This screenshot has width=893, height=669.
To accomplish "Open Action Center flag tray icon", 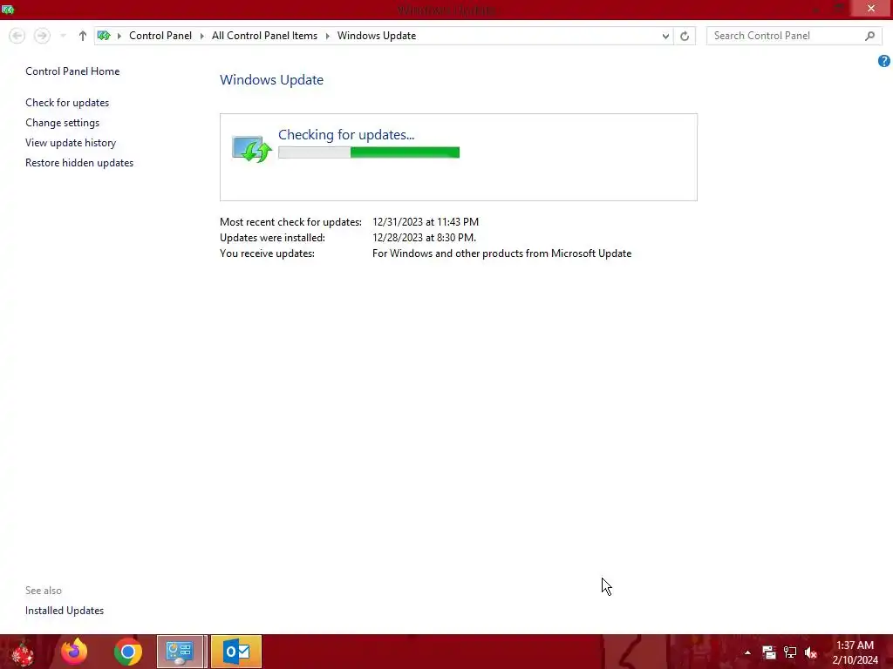I will coord(769,652).
